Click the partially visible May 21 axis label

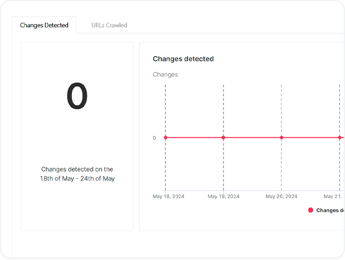pos(334,197)
